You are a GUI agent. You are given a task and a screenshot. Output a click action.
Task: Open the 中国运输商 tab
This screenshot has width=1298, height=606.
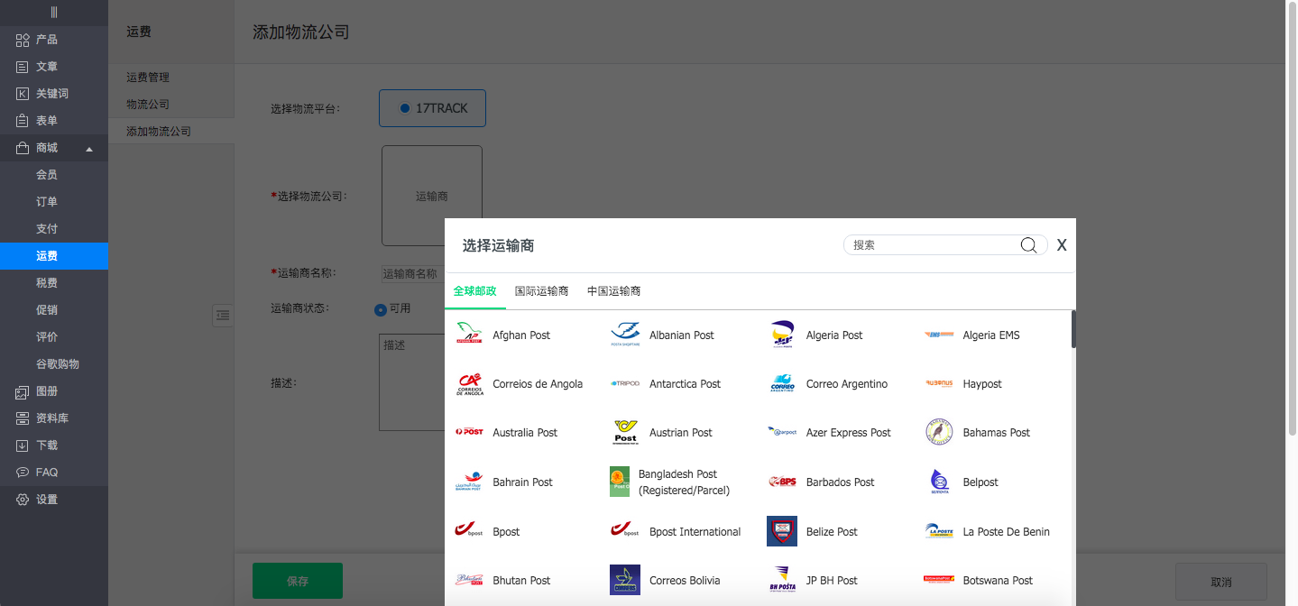613,290
